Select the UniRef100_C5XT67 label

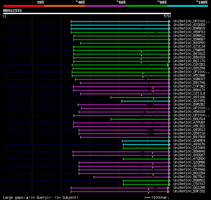[x=189, y=184]
